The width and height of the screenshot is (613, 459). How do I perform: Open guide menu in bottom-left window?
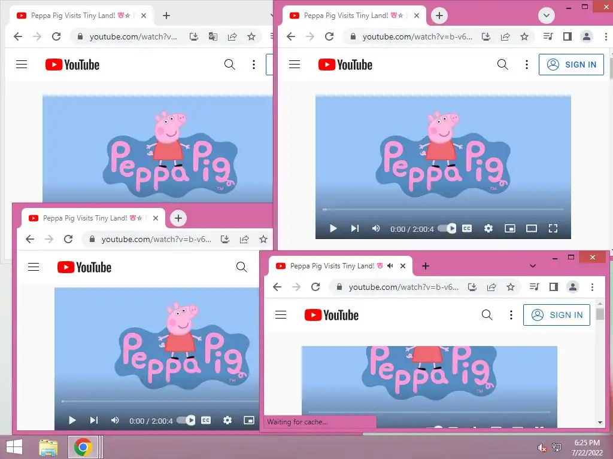pos(34,267)
